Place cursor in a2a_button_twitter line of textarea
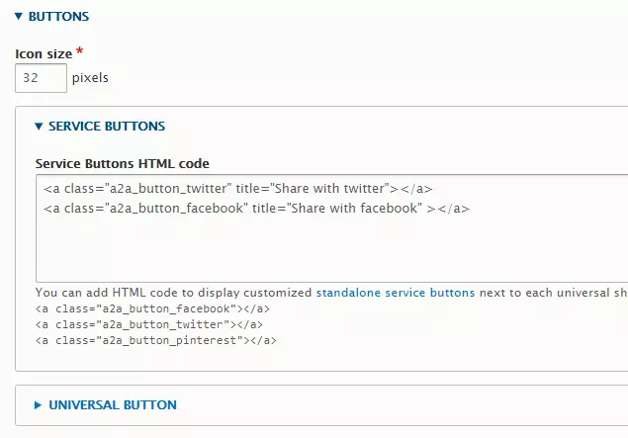The height and width of the screenshot is (438, 628). pos(138,189)
